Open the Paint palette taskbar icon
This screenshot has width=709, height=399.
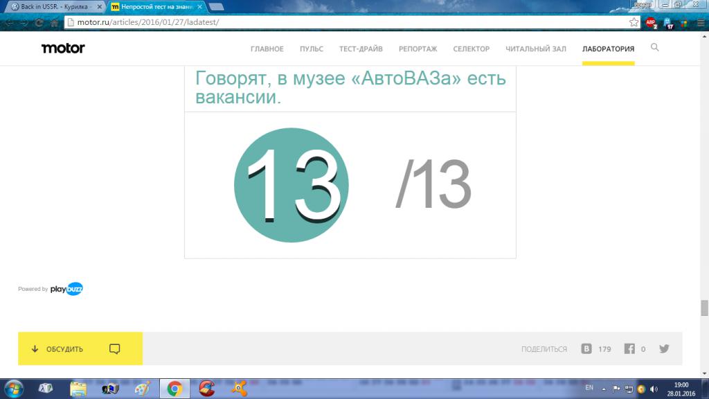tap(143, 389)
